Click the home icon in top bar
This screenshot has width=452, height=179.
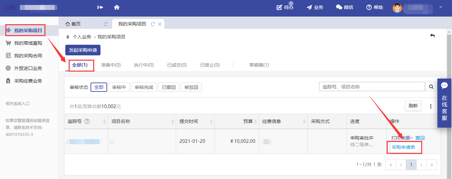tap(117, 7)
